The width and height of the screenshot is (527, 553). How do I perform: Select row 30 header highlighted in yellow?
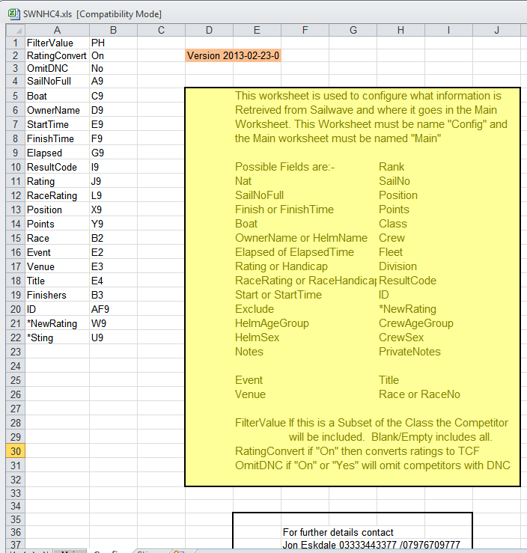[x=16, y=451]
